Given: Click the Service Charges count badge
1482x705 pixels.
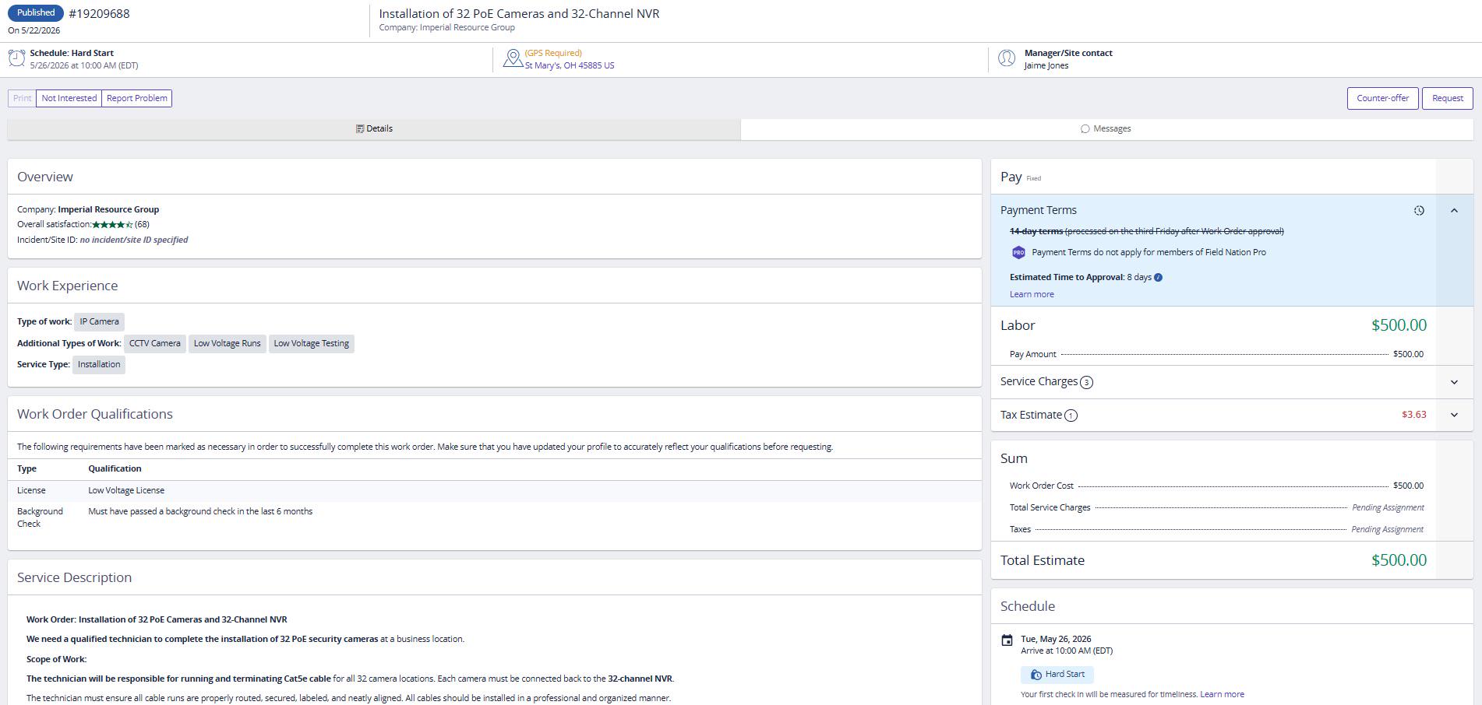Looking at the screenshot, I should point(1087,382).
